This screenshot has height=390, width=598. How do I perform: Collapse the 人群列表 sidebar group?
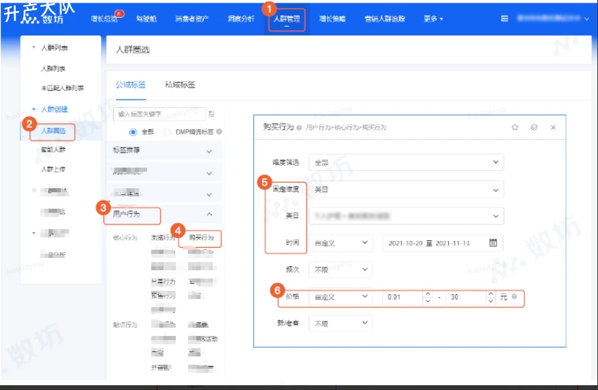[34, 48]
